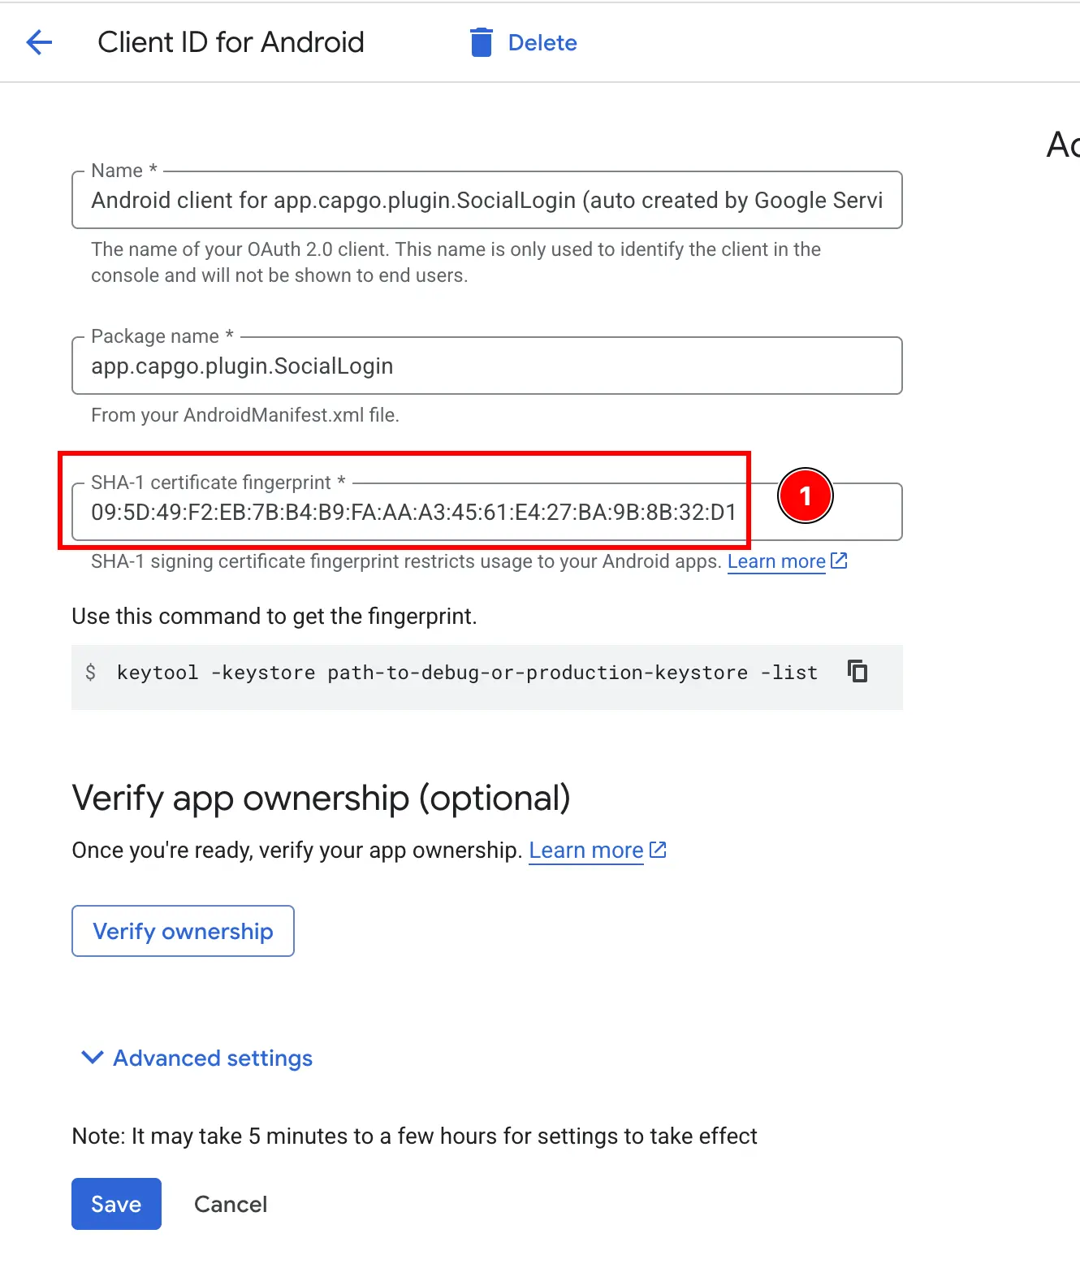The height and width of the screenshot is (1264, 1080).
Task: Click the external link icon after app ownership Learn more
Action: tap(657, 849)
